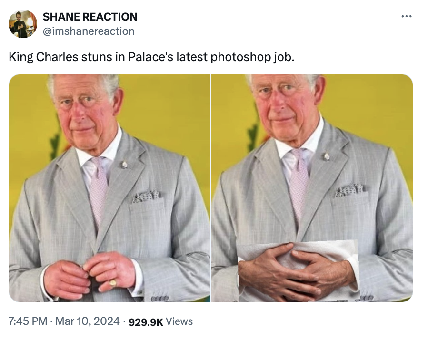This screenshot has width=428, height=342.
Task: Click the word photoshop in the caption
Action: tap(240, 56)
